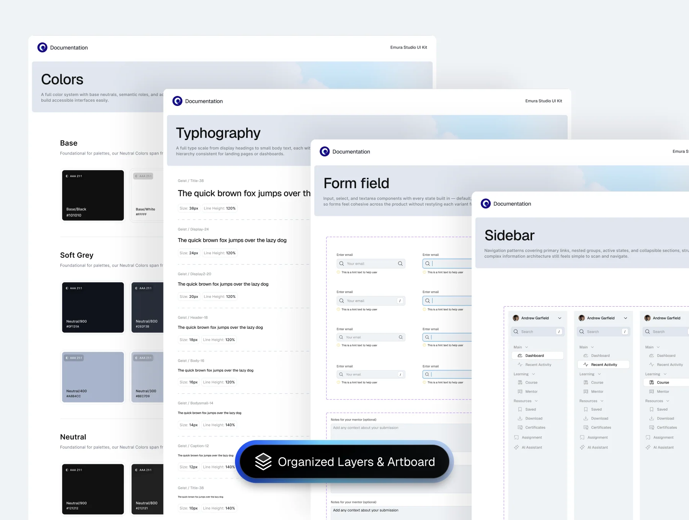Open Andrew Garfield dropdown in Recent Activity-highlighted sidebar

625,318
